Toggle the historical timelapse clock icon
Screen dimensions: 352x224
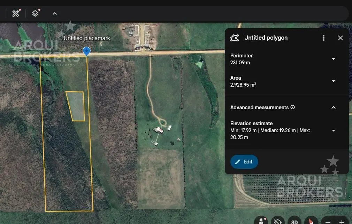point(278,221)
